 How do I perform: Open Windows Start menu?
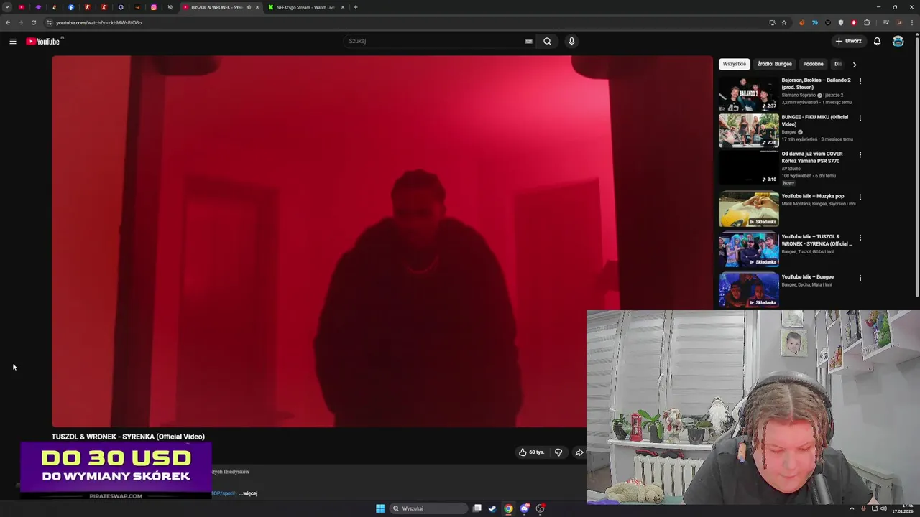pos(380,508)
